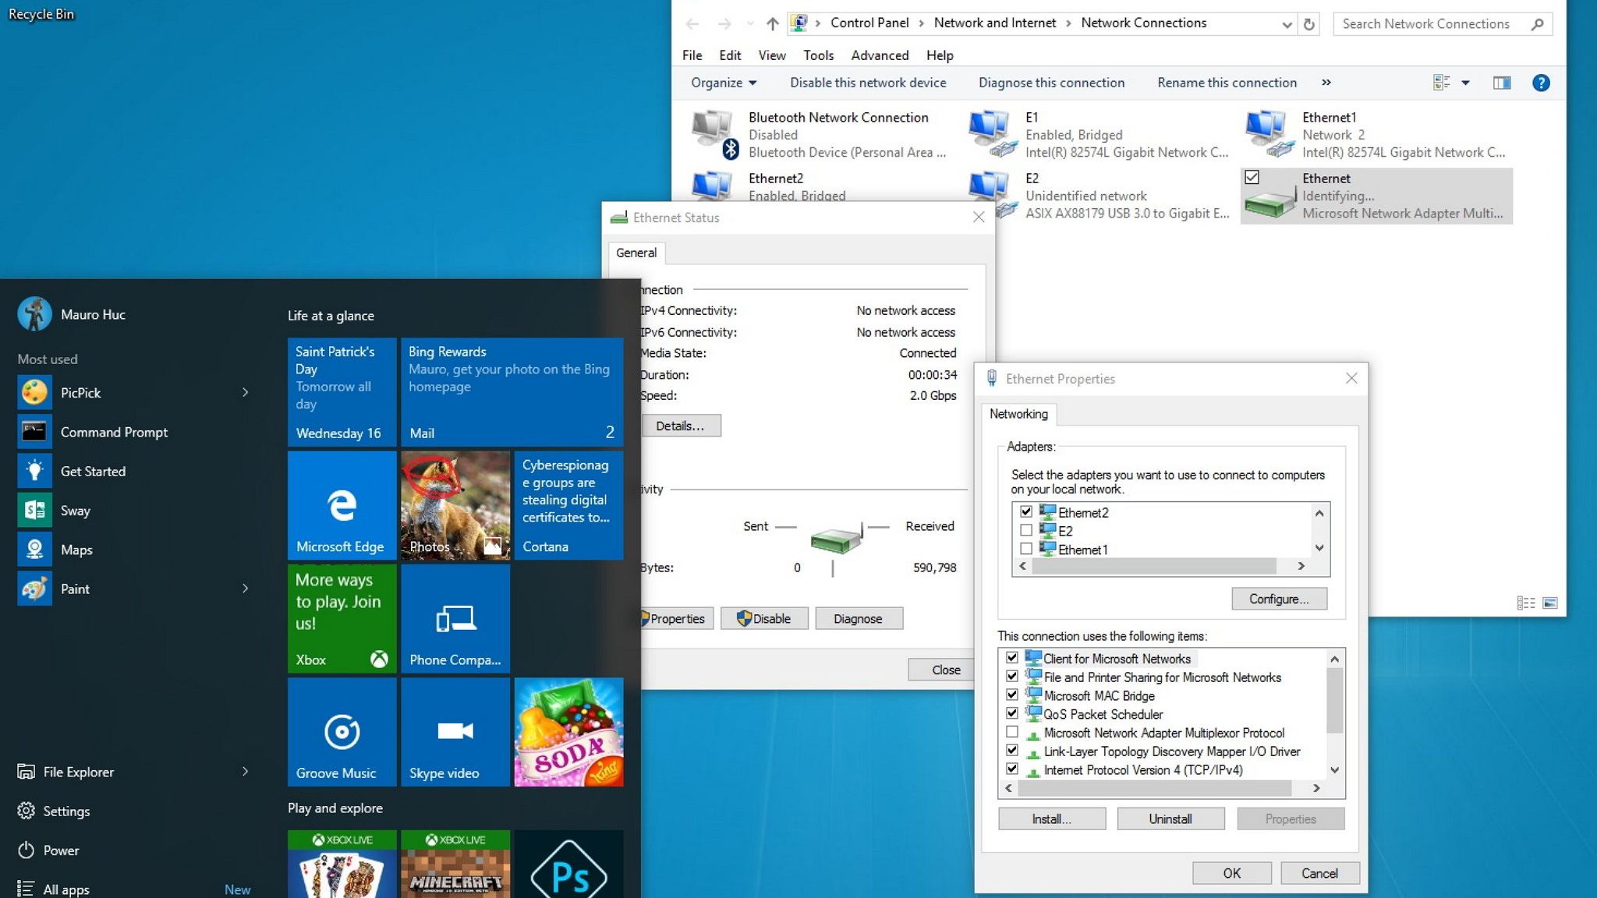The image size is (1597, 898).
Task: Open the Microsoft Edge tile
Action: (x=342, y=505)
